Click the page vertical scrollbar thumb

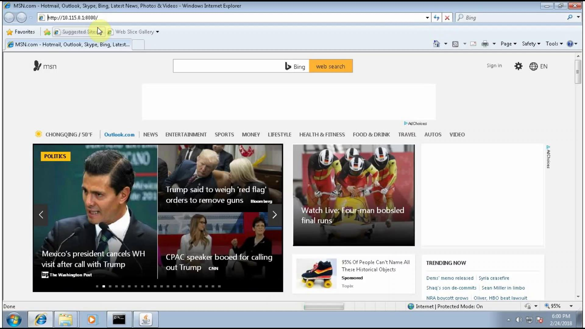pos(578,72)
